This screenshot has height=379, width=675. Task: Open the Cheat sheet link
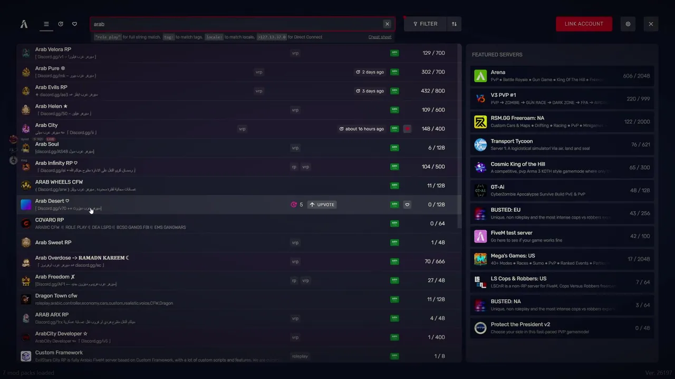click(380, 37)
